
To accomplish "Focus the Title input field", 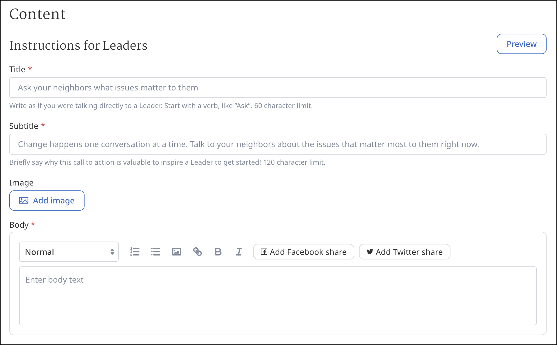I will pos(278,88).
